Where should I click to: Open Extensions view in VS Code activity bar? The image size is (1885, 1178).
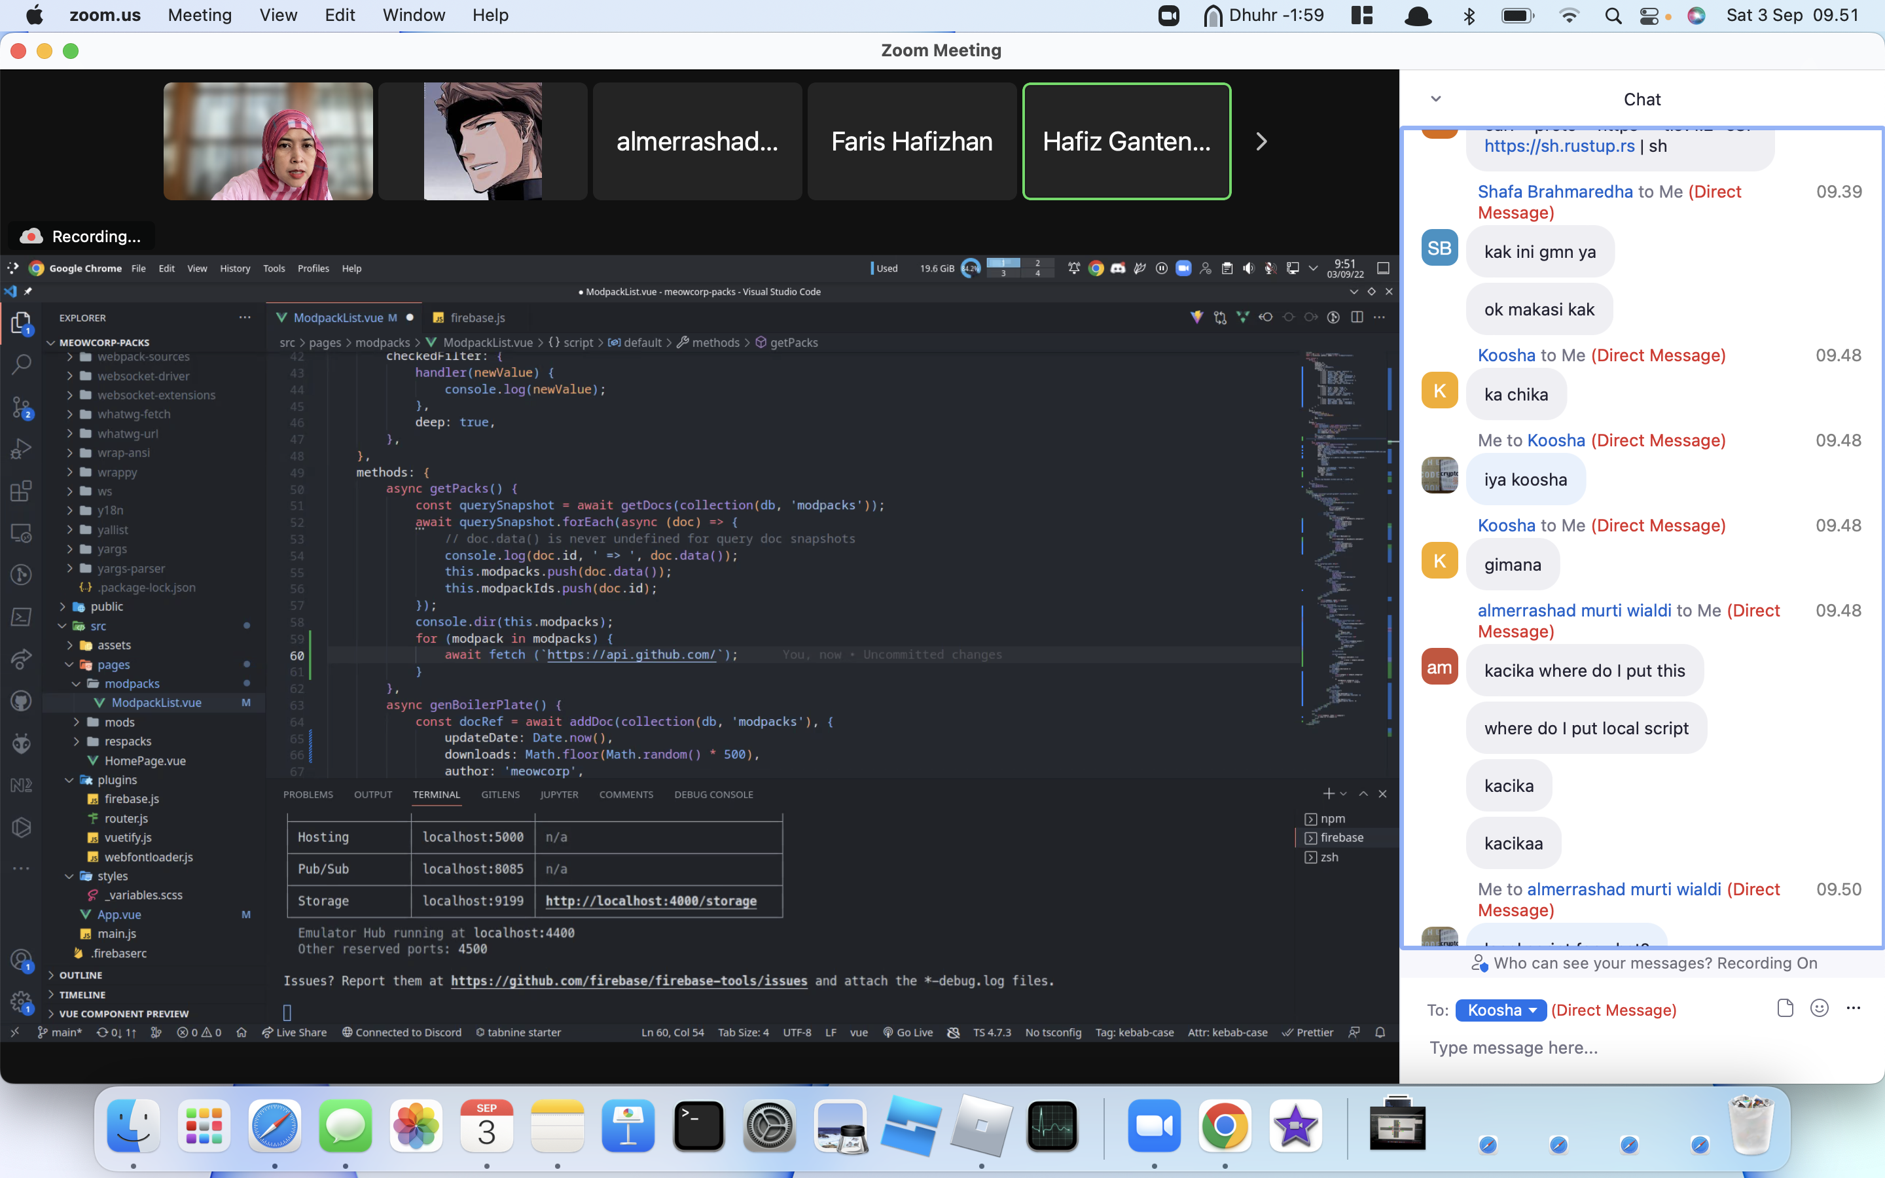point(22,491)
